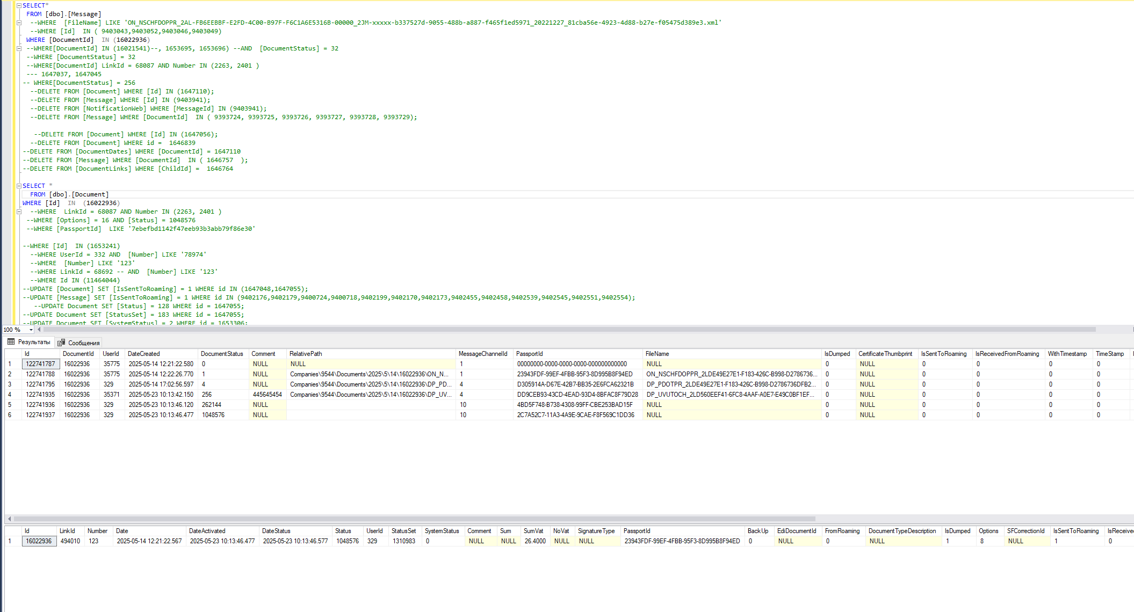Click the SumVat cell 26.4000
Screen dimensions: 1134x612
click(535, 541)
